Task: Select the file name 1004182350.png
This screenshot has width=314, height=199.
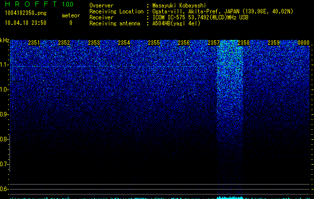Action: pyautogui.click(x=26, y=13)
